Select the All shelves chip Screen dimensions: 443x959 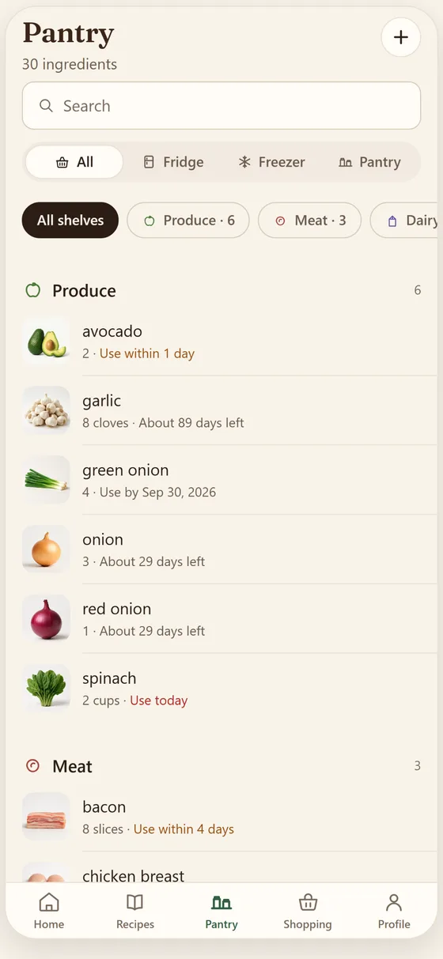click(x=70, y=221)
